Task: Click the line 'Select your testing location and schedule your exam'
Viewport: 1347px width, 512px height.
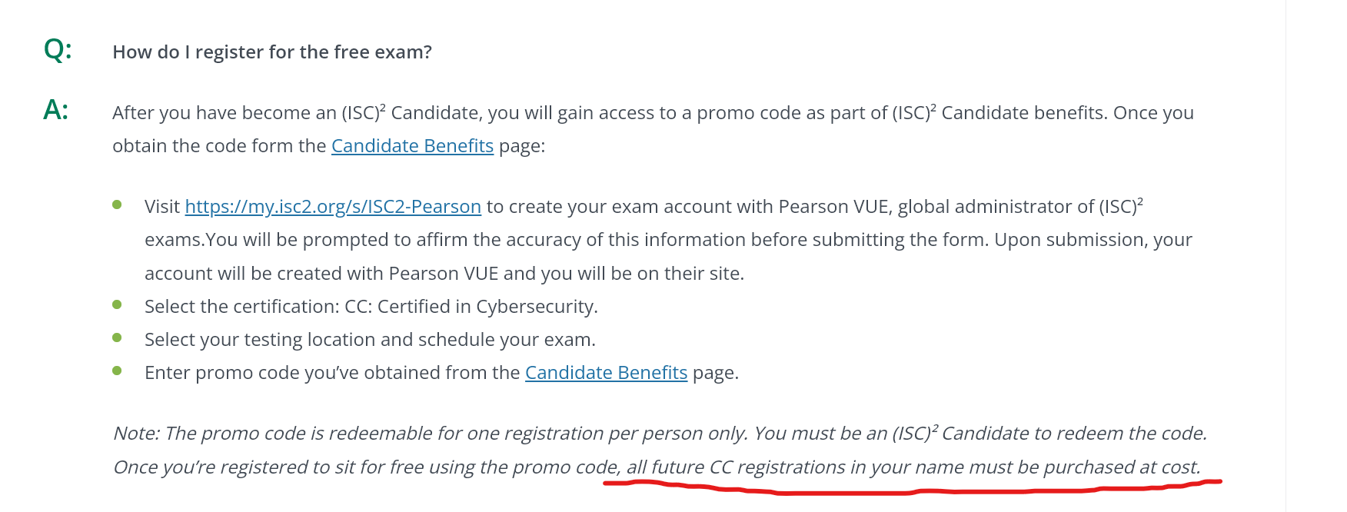Action: click(370, 339)
